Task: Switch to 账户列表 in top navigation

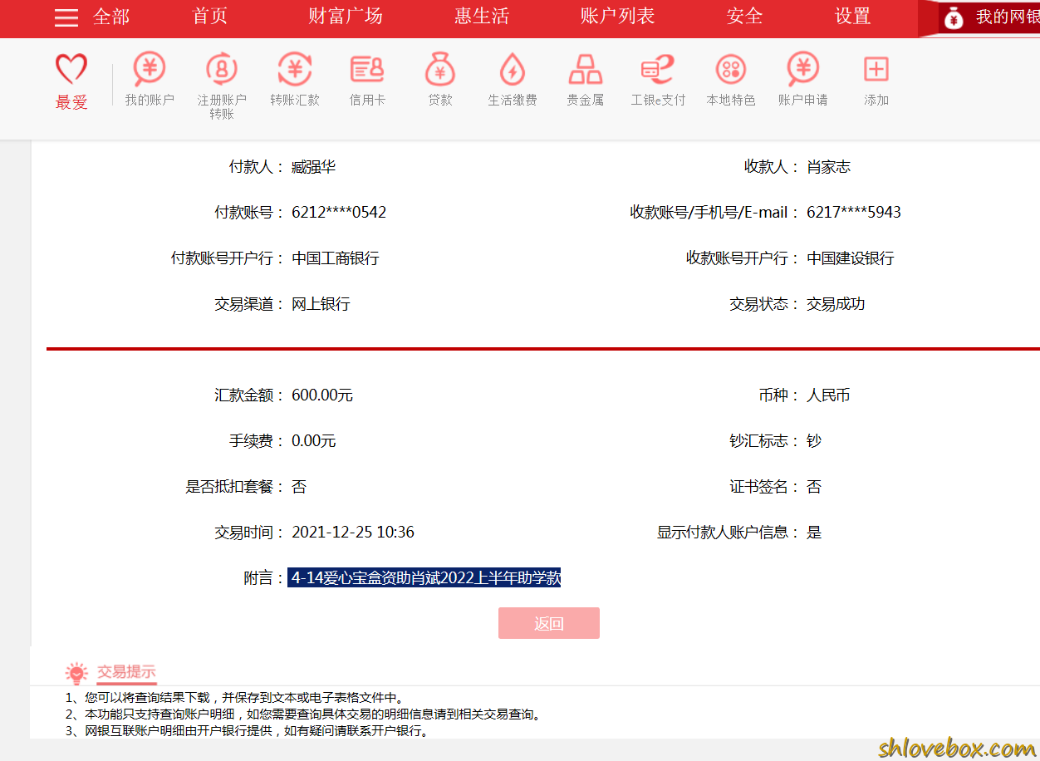Action: point(618,17)
